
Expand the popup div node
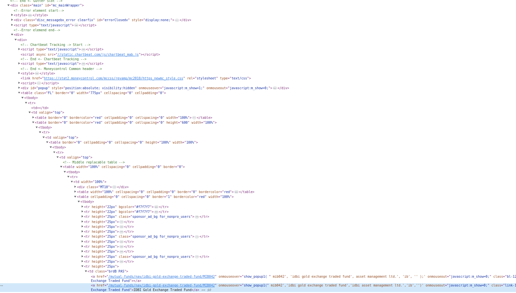point(19,88)
